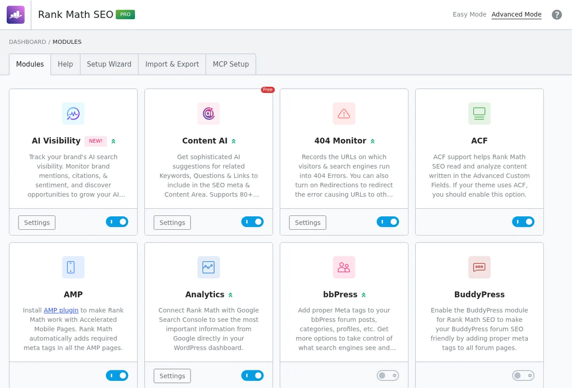Click the red Free badge on Content AI
The width and height of the screenshot is (572, 388).
click(x=268, y=90)
